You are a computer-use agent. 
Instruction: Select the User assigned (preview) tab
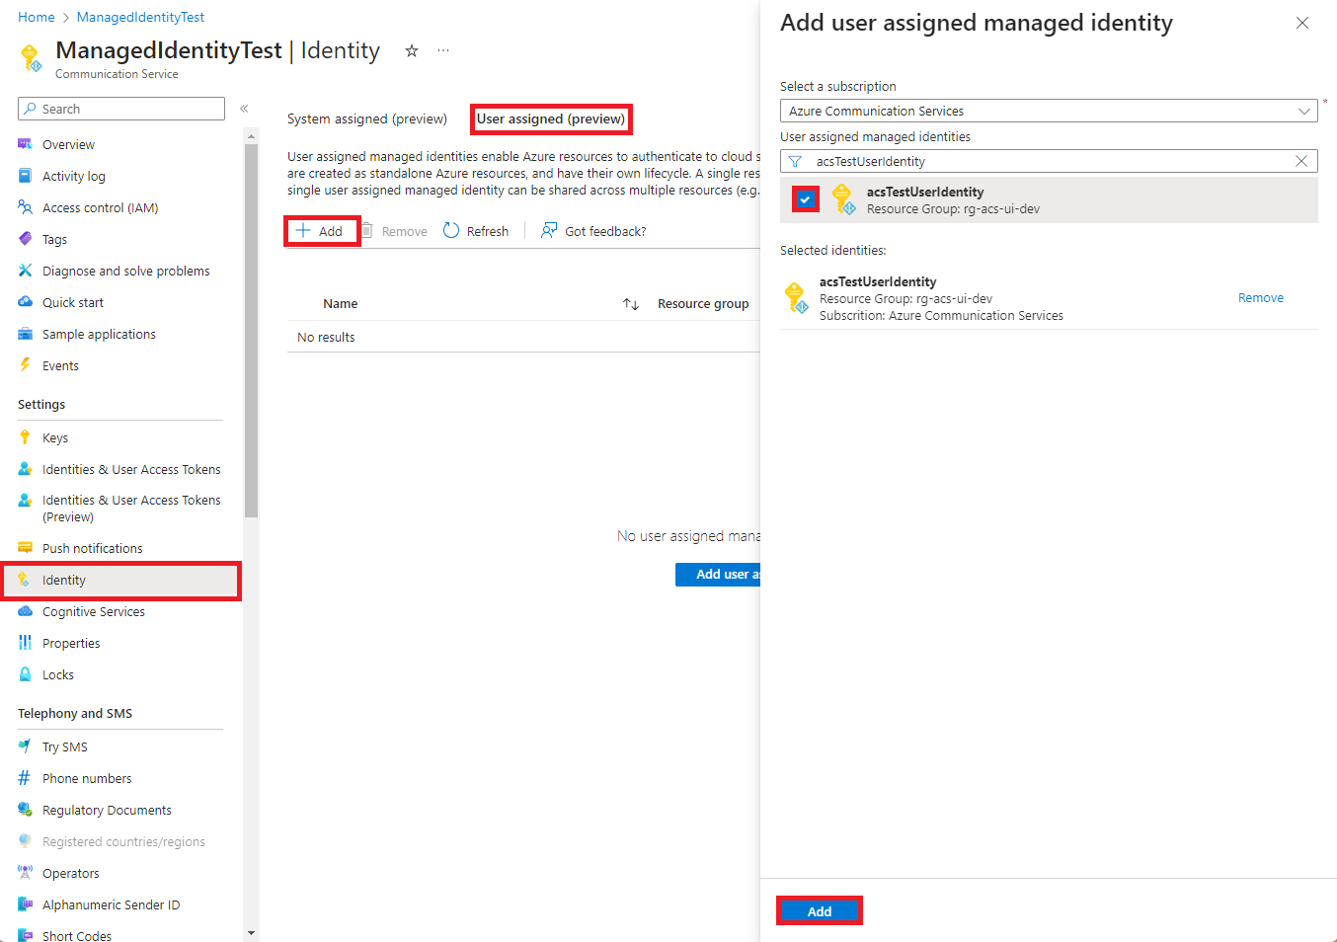(x=551, y=118)
